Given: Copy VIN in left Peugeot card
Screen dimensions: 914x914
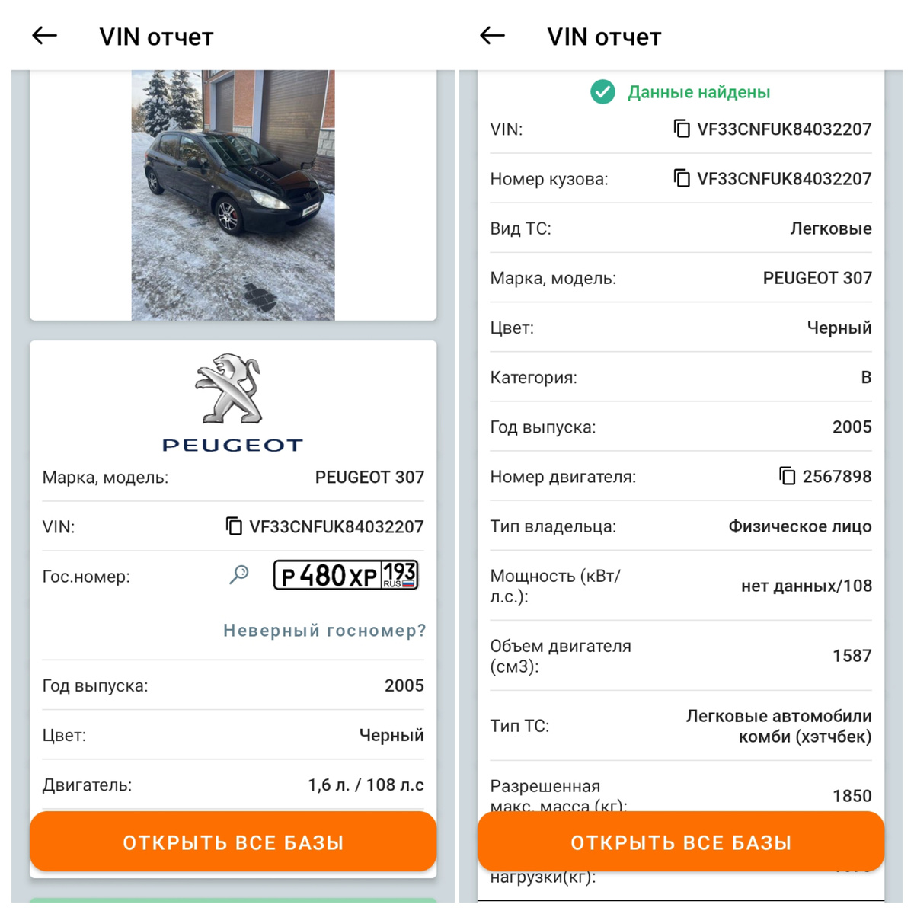Looking at the screenshot, I should (x=234, y=526).
